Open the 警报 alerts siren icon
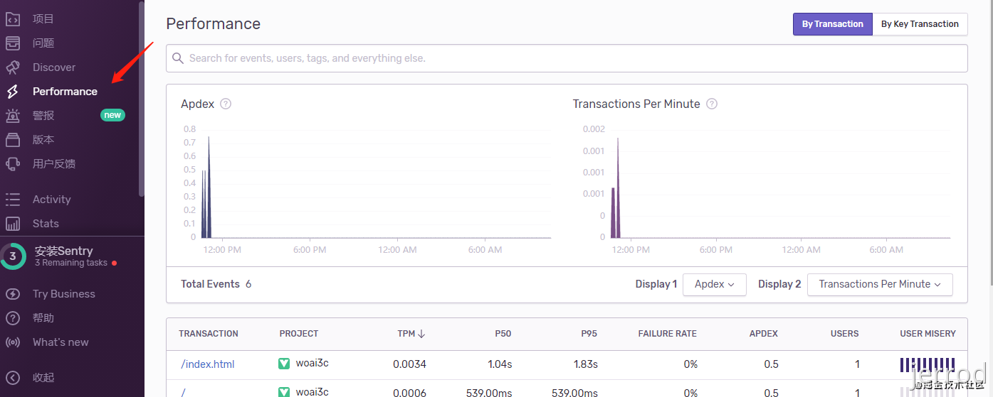The width and height of the screenshot is (993, 397). pos(13,116)
